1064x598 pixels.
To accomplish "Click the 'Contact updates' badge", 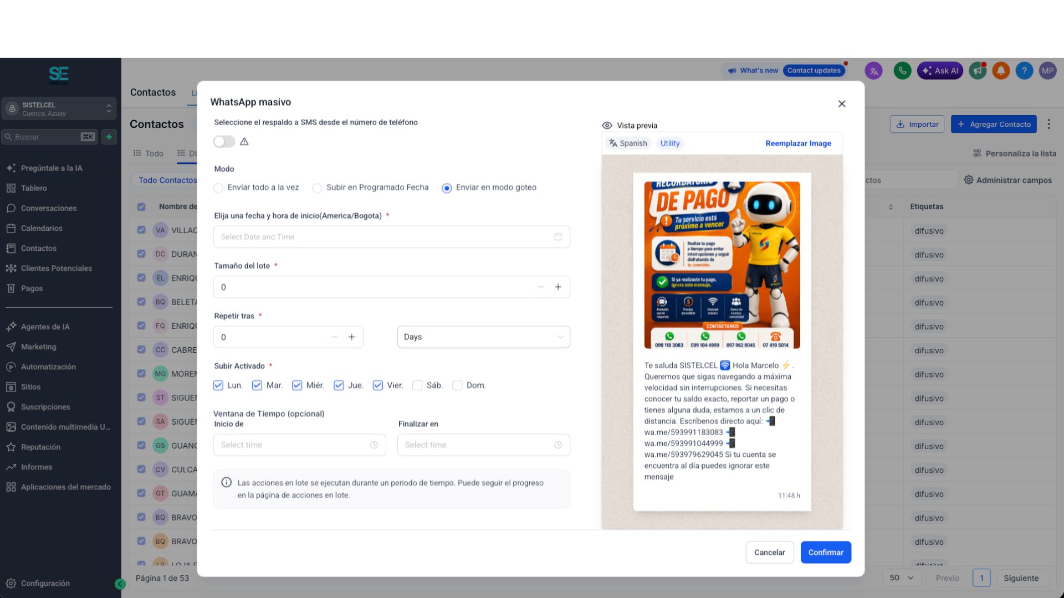I will [x=814, y=70].
